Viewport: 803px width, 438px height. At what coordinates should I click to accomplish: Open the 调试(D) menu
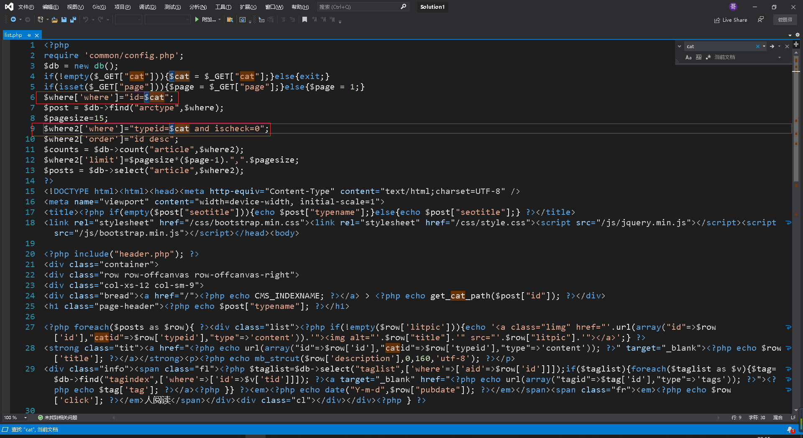tap(147, 7)
